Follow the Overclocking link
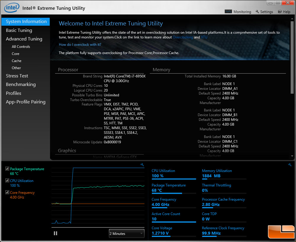 point(183,37)
